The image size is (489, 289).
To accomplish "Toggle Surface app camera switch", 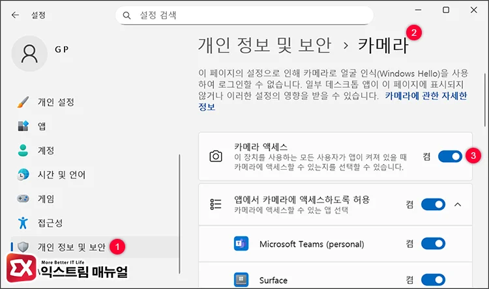I will 433,280.
